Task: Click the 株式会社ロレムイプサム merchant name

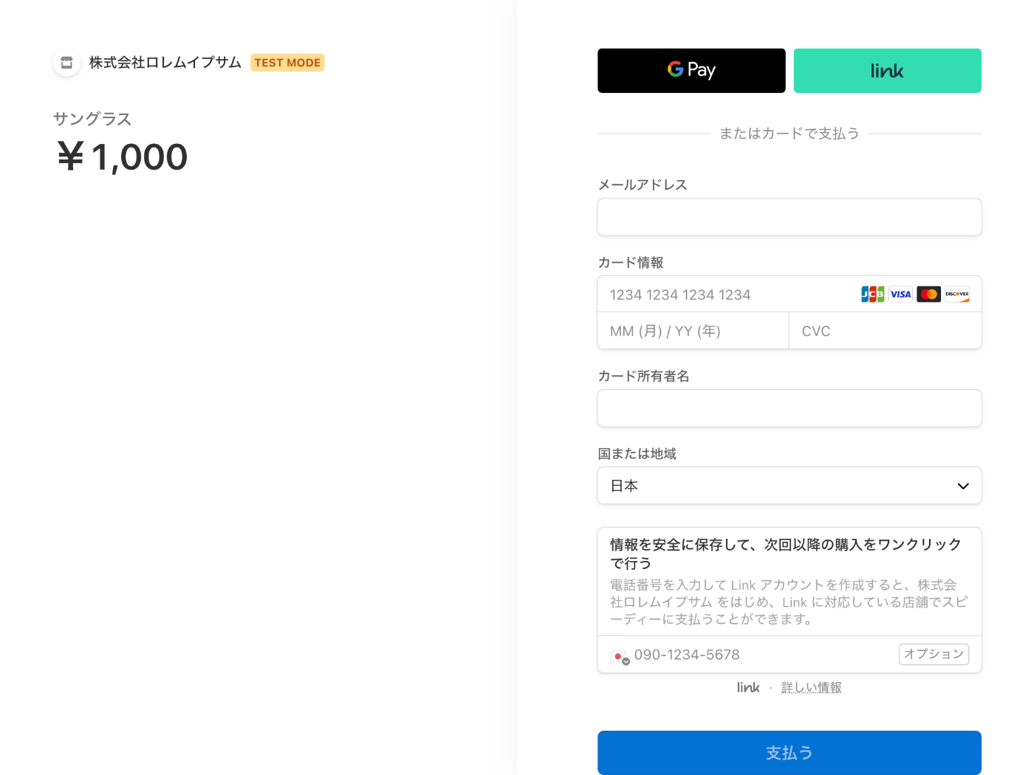Action: tap(165, 63)
